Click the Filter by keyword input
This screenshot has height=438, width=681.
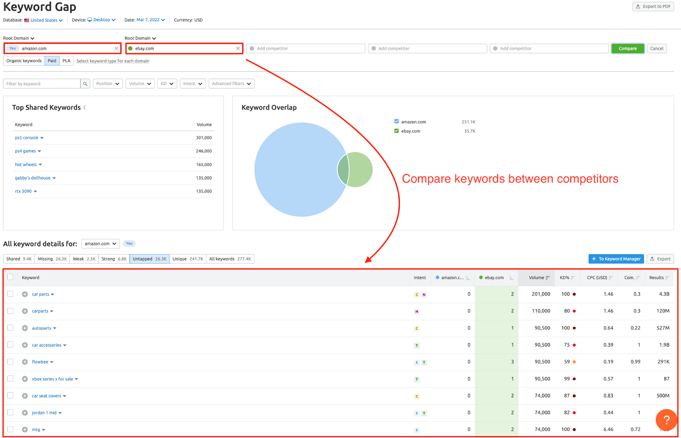[x=42, y=84]
